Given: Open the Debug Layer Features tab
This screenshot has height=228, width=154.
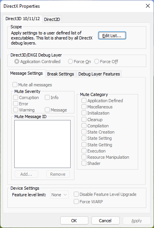Looking at the screenshot, I should (99, 74).
